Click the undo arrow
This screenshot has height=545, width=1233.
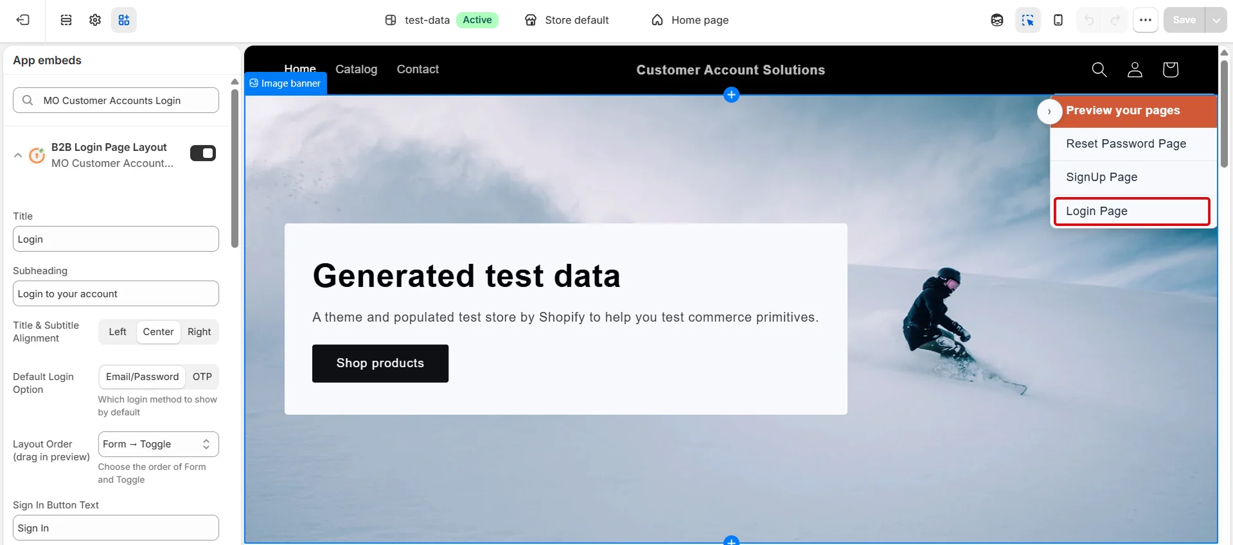pyautogui.click(x=1089, y=20)
